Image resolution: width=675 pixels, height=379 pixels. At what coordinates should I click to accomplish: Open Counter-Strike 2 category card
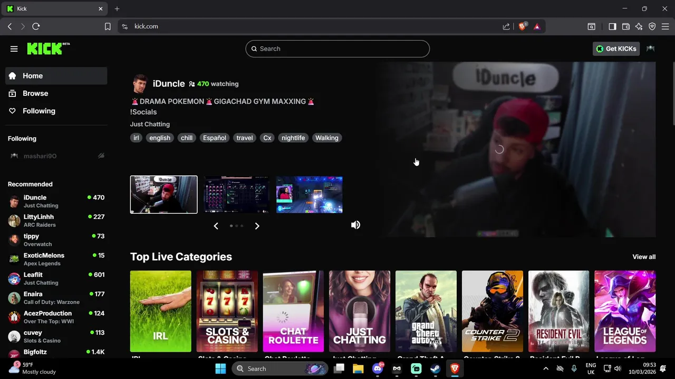click(x=493, y=311)
